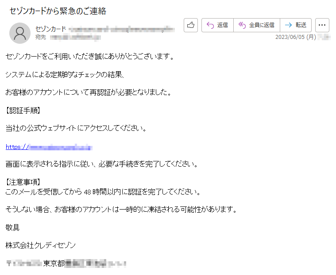336x275 pixels.
Task: Click the subject line セゾンカードから緊急のご連絡
Action: click(x=58, y=11)
